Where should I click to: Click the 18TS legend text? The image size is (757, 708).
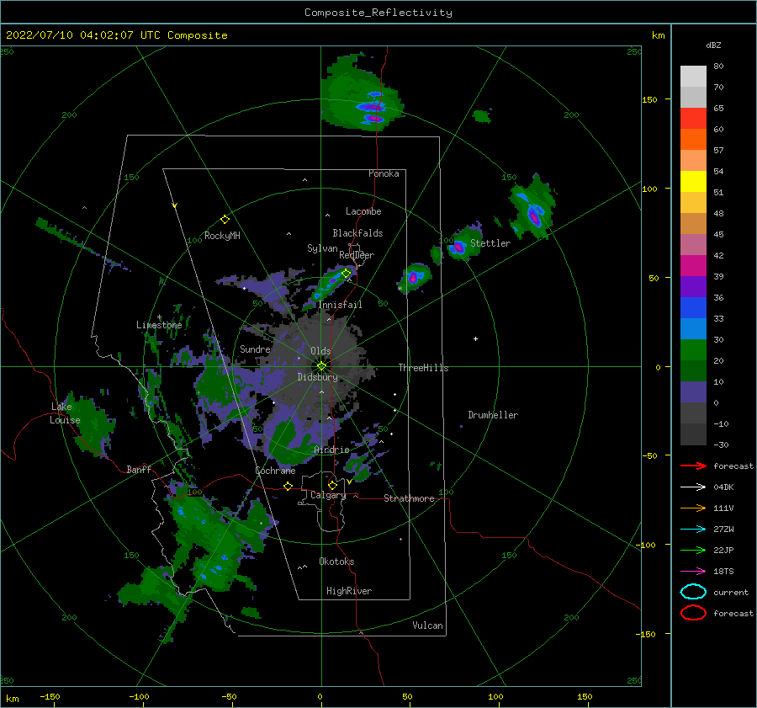(723, 572)
